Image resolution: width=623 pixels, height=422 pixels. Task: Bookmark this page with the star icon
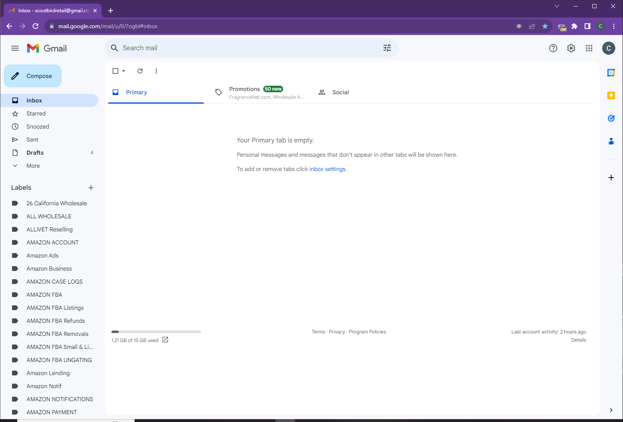pos(545,26)
